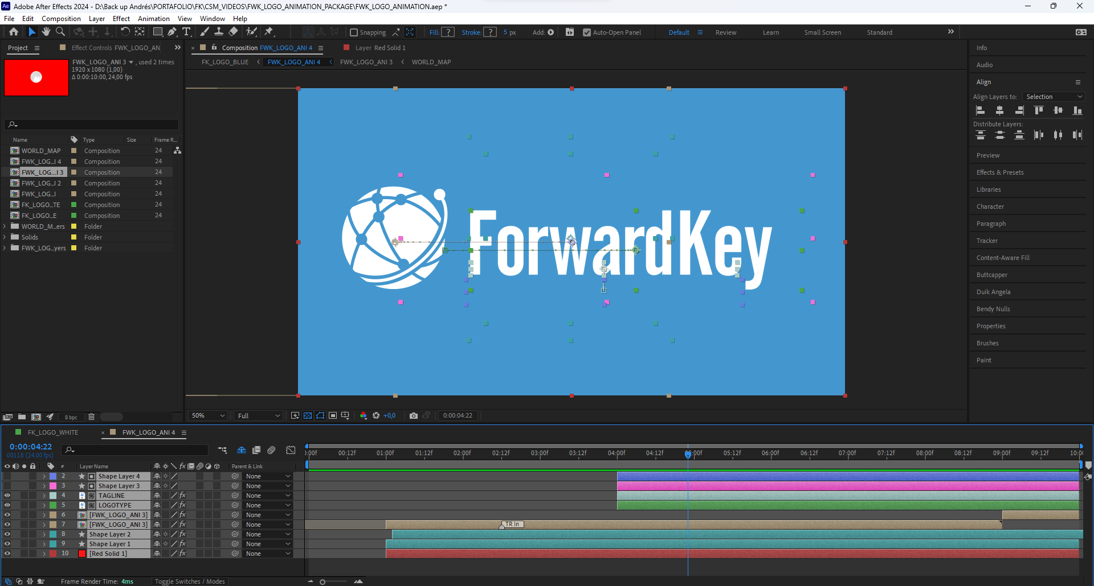Expand the TAGLINE layer properties
Screen dimensions: 1094x586
pos(44,496)
